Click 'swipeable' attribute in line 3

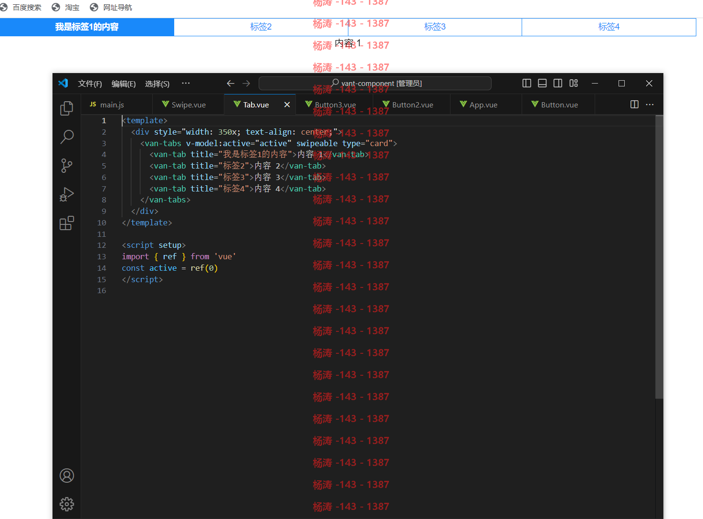pyautogui.click(x=317, y=143)
